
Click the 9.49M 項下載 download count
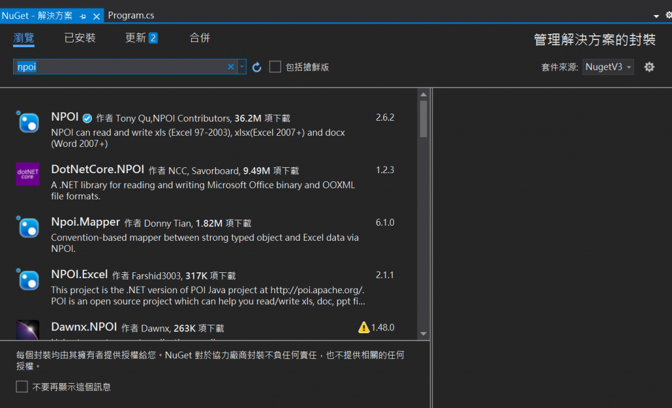coord(271,171)
